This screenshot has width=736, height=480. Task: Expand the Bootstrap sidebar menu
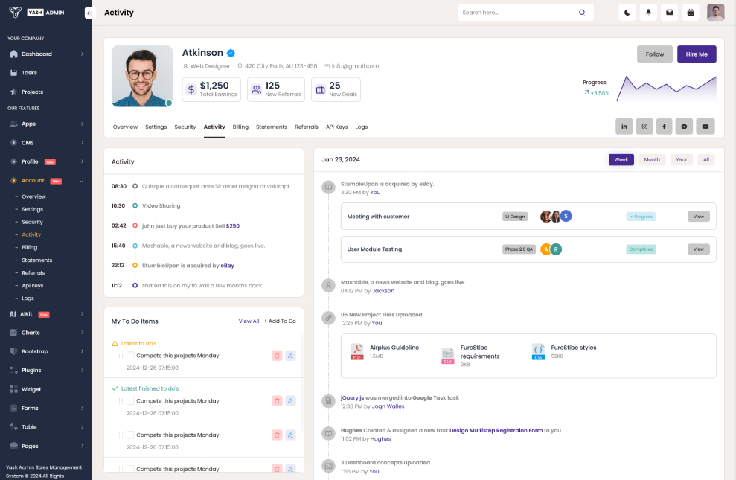click(x=82, y=351)
